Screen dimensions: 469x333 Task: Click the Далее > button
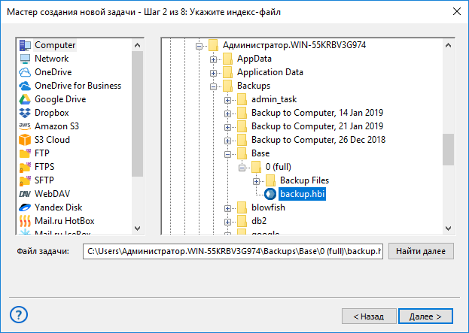[x=425, y=316]
